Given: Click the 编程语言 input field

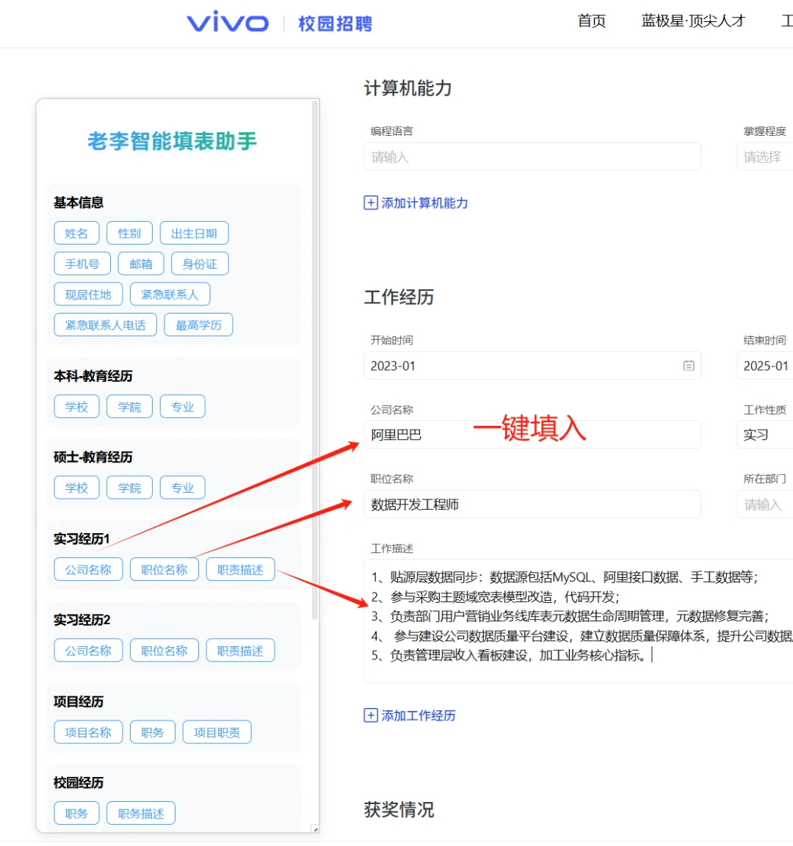Looking at the screenshot, I should click(x=532, y=156).
